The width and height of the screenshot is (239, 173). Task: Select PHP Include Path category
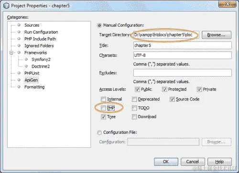40,39
